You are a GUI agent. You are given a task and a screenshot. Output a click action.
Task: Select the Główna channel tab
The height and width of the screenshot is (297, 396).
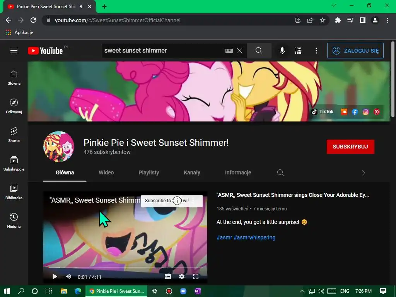pyautogui.click(x=65, y=172)
